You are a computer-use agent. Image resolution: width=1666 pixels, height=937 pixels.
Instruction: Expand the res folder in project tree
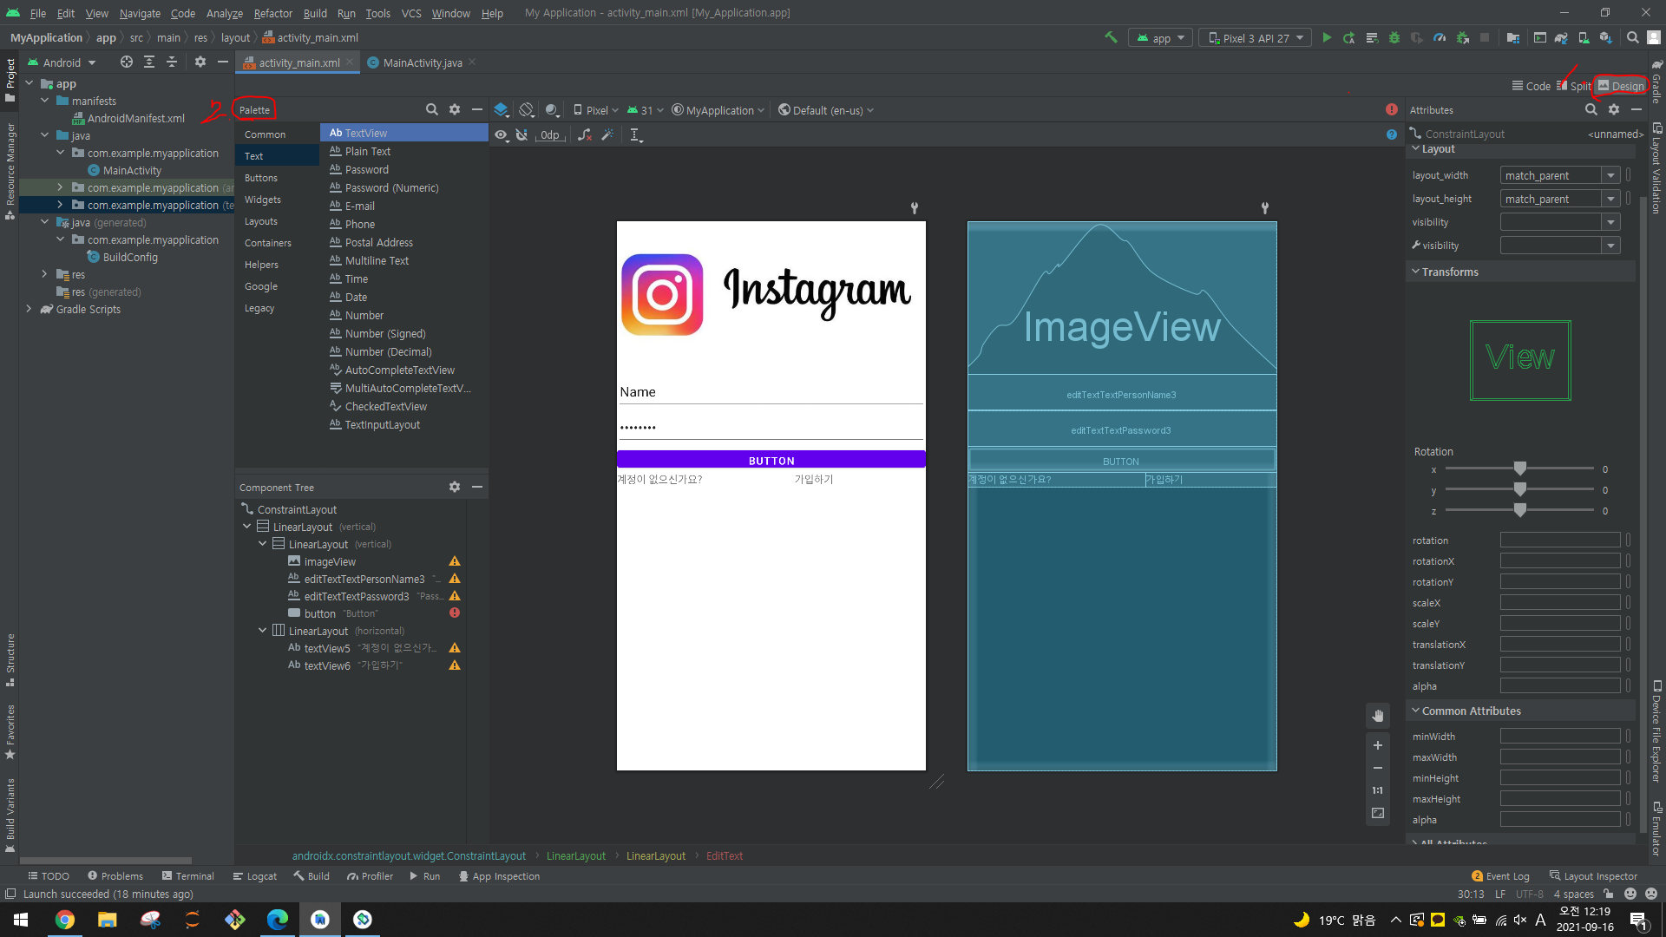44,274
